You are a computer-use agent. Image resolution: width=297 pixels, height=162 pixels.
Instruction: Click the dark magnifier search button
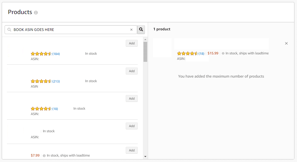(x=141, y=29)
